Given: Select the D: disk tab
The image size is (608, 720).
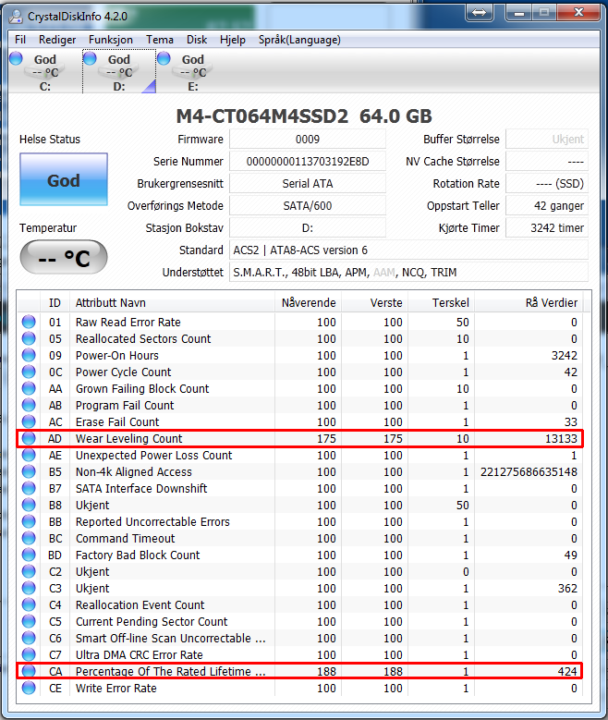Looking at the screenshot, I should click(x=119, y=72).
